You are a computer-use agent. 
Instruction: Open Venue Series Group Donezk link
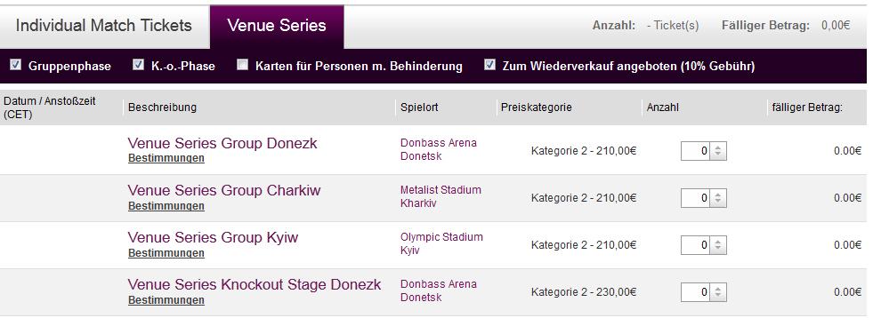click(222, 143)
